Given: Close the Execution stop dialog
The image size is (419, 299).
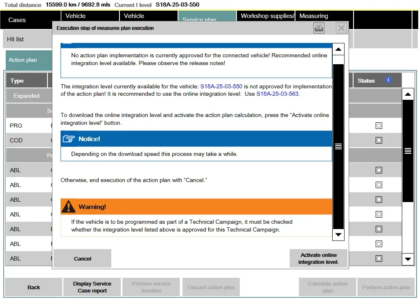Looking at the screenshot, I should [341, 28].
